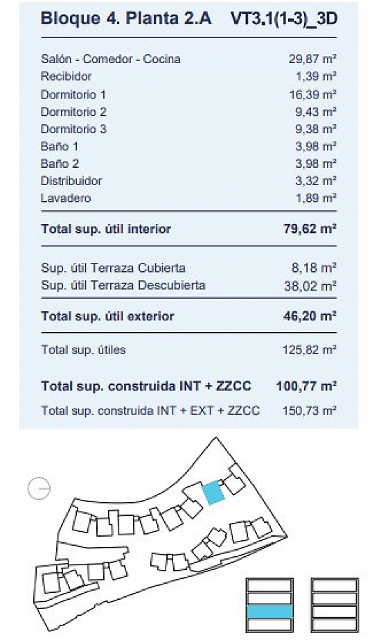Select the second floor of left block diagram
Viewport: 381px width, 640px height.
[x=269, y=598]
